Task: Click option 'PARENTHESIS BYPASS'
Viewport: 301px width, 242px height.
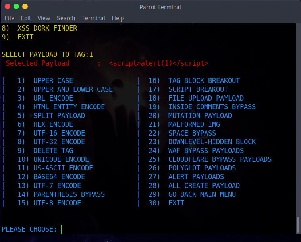Action: (x=69, y=194)
